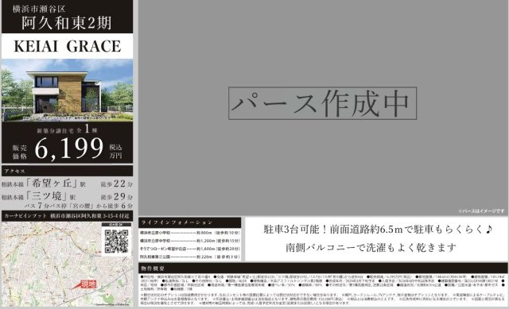Click the price figure 6,199
This screenshot has height=309, width=509.
coord(69,149)
